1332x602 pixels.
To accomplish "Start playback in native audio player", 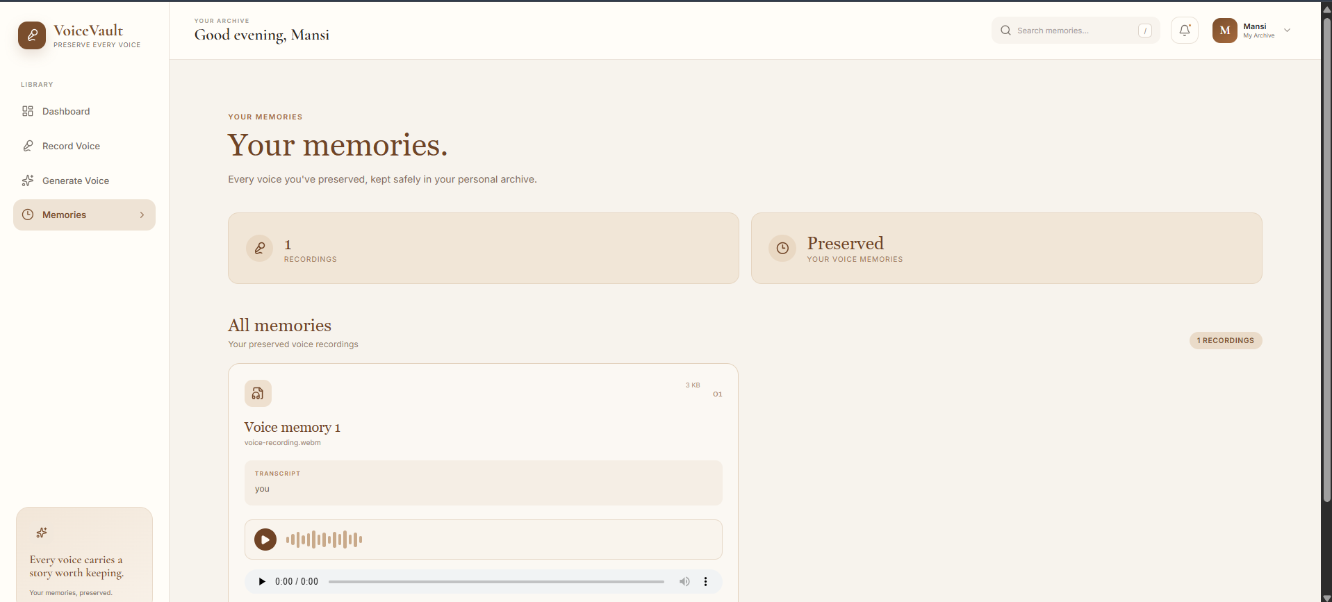I will click(x=262, y=582).
